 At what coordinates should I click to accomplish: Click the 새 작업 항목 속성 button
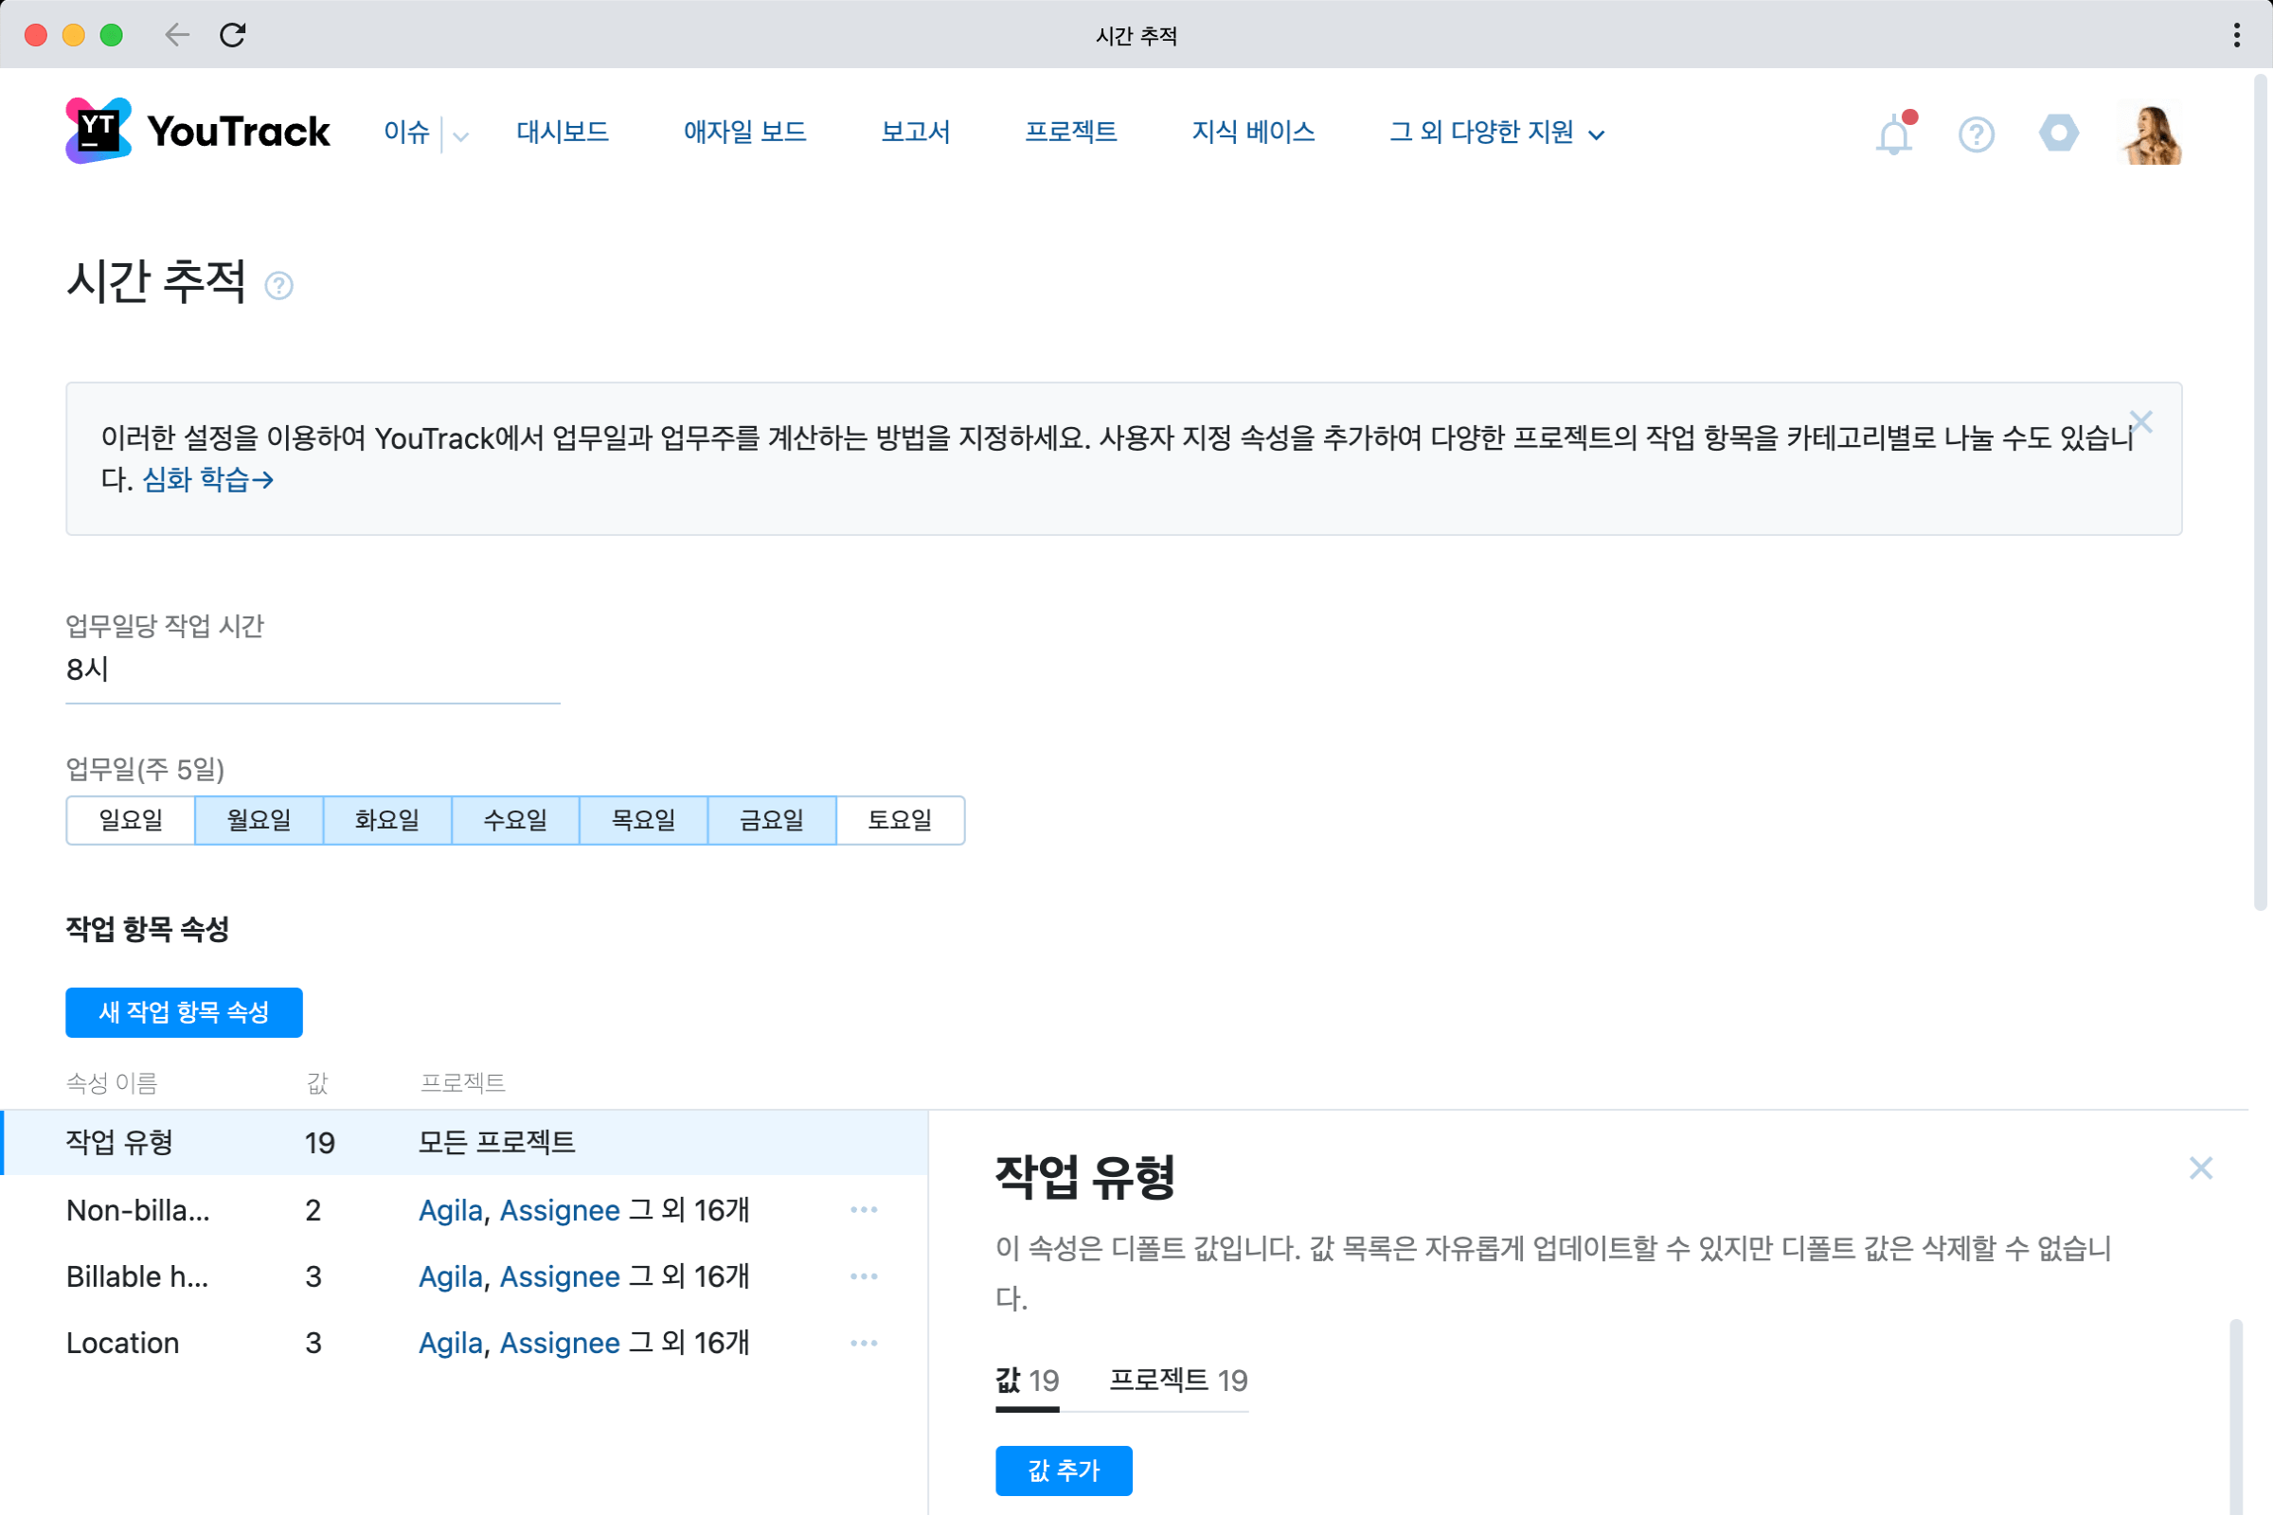tap(184, 1012)
